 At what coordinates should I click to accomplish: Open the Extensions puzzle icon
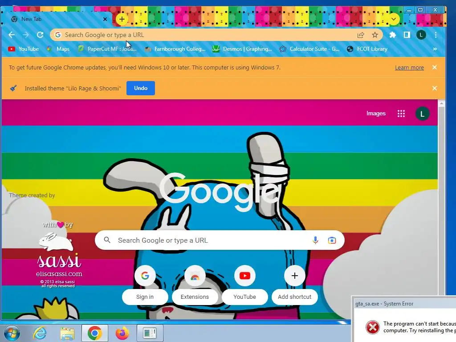tap(393, 35)
